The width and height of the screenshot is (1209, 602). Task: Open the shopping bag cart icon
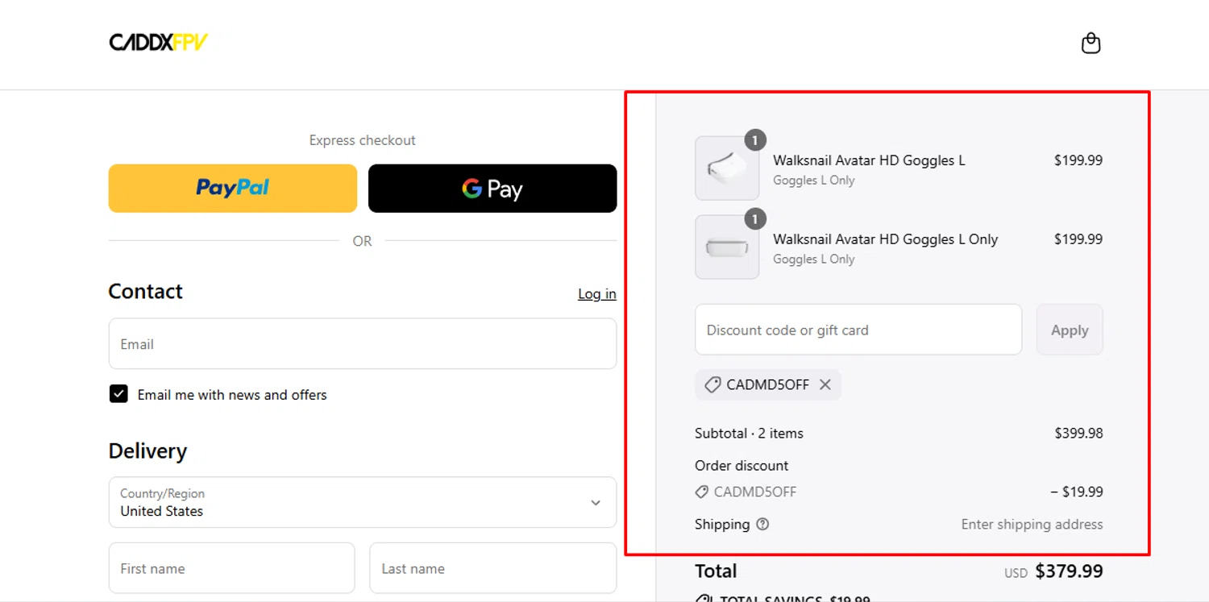[x=1091, y=43]
